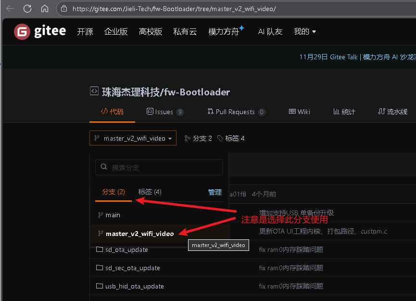Click the search magnifier icon in branch search
This screenshot has height=301, width=416.
coord(104,167)
